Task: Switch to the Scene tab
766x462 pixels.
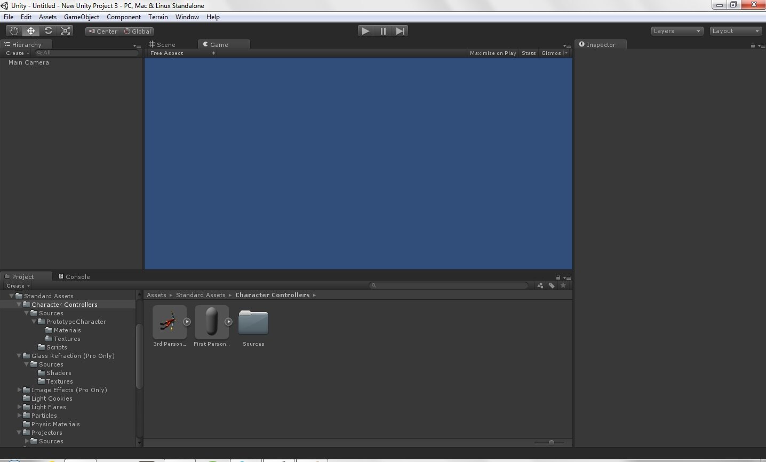Action: click(163, 45)
